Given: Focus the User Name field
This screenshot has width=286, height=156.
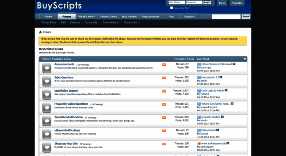Looking at the screenshot, I should 177,2.
